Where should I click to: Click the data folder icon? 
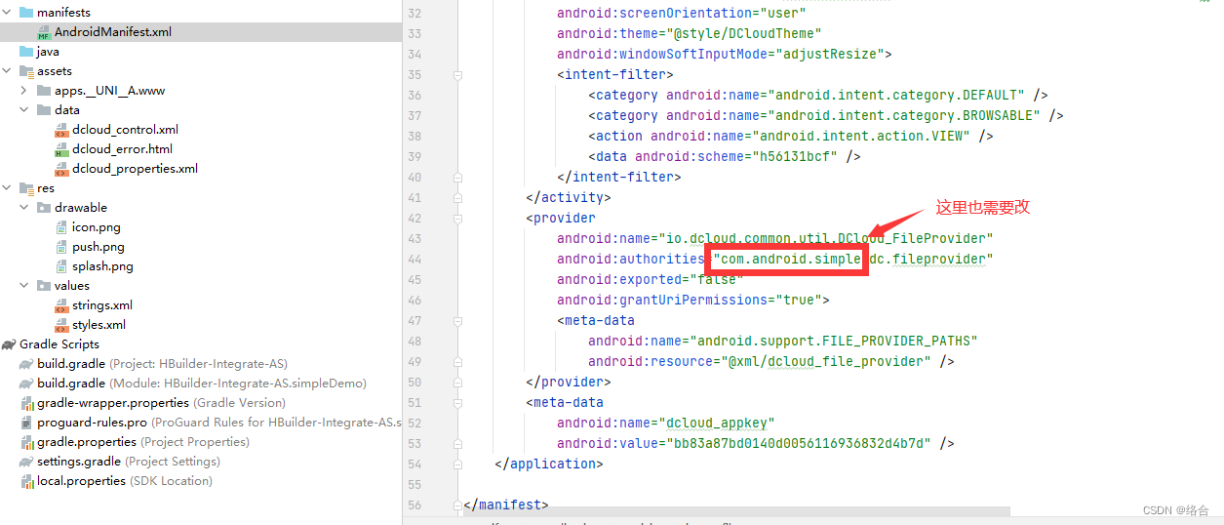point(44,110)
